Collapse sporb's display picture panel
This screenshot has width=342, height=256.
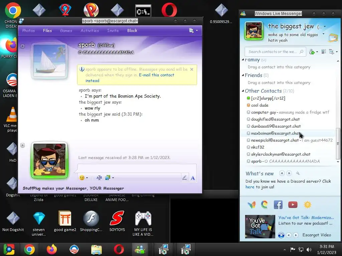coord(22,46)
